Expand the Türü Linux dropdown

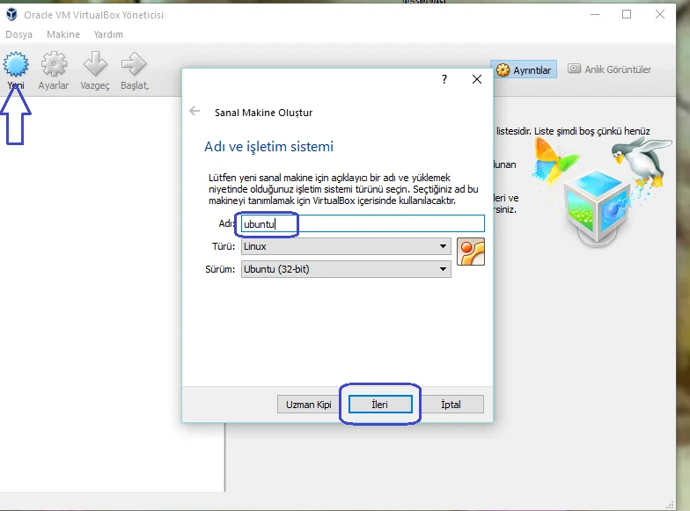coord(346,247)
